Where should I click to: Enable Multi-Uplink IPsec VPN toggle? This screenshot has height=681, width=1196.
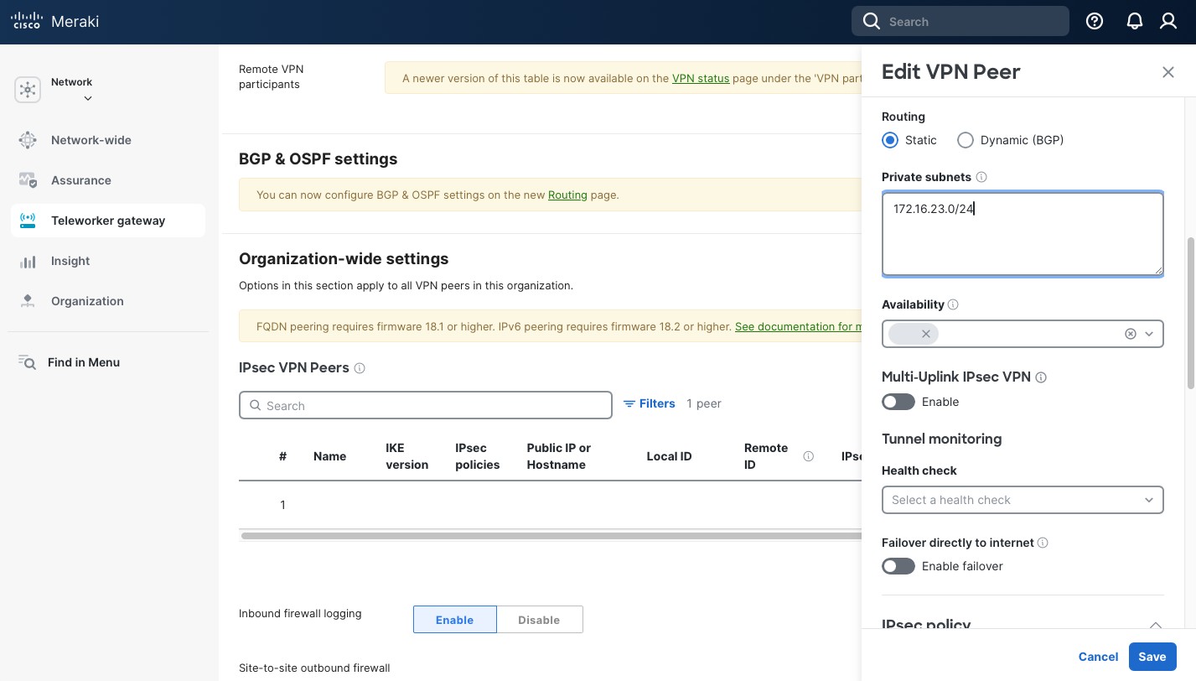898,402
